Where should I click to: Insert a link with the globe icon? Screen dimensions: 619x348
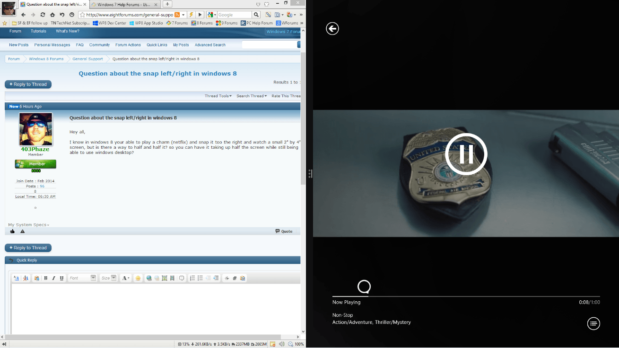point(149,278)
